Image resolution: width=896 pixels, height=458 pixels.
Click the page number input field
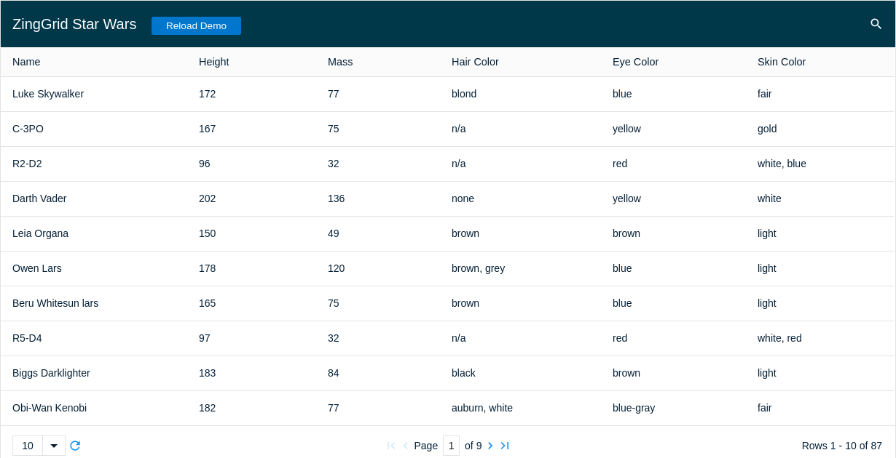tap(451, 446)
